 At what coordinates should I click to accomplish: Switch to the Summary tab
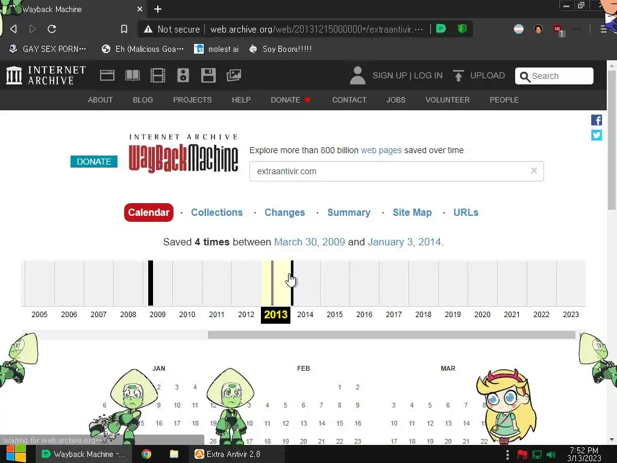(x=349, y=212)
